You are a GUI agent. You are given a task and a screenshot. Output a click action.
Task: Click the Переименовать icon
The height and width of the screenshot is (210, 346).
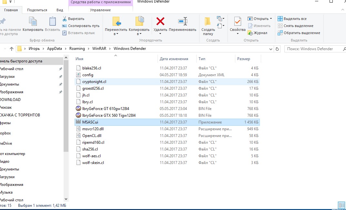[182, 21]
